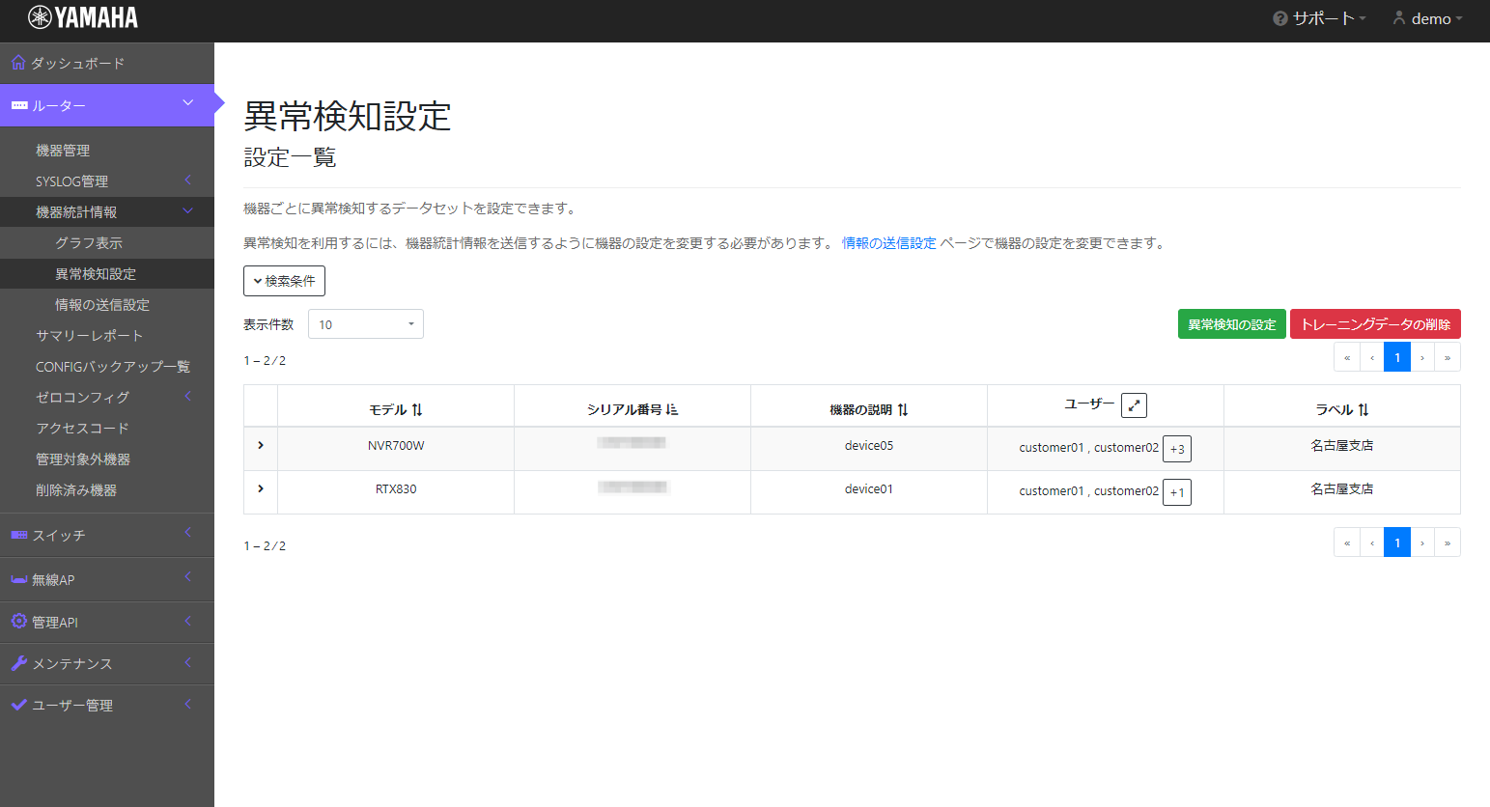Expand the 検索条件 search panel
Screen dimensions: 1490x807
[x=283, y=280]
